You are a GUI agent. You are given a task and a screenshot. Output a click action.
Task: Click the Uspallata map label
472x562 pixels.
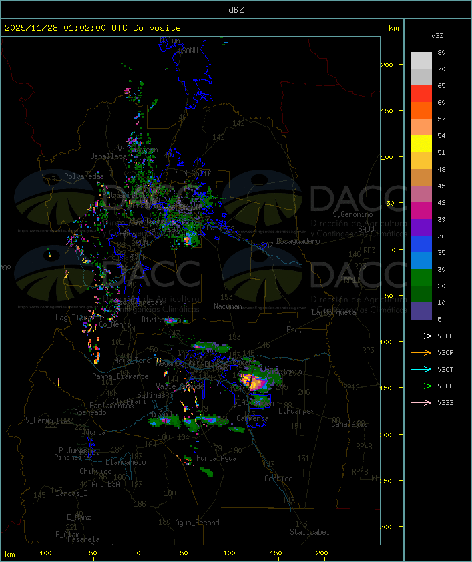tap(108, 156)
